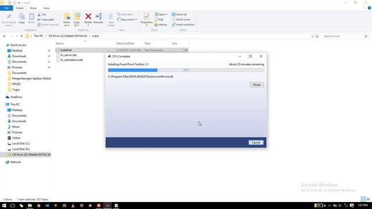
Task: Open Videos under This PC
Action: tap(16, 138)
